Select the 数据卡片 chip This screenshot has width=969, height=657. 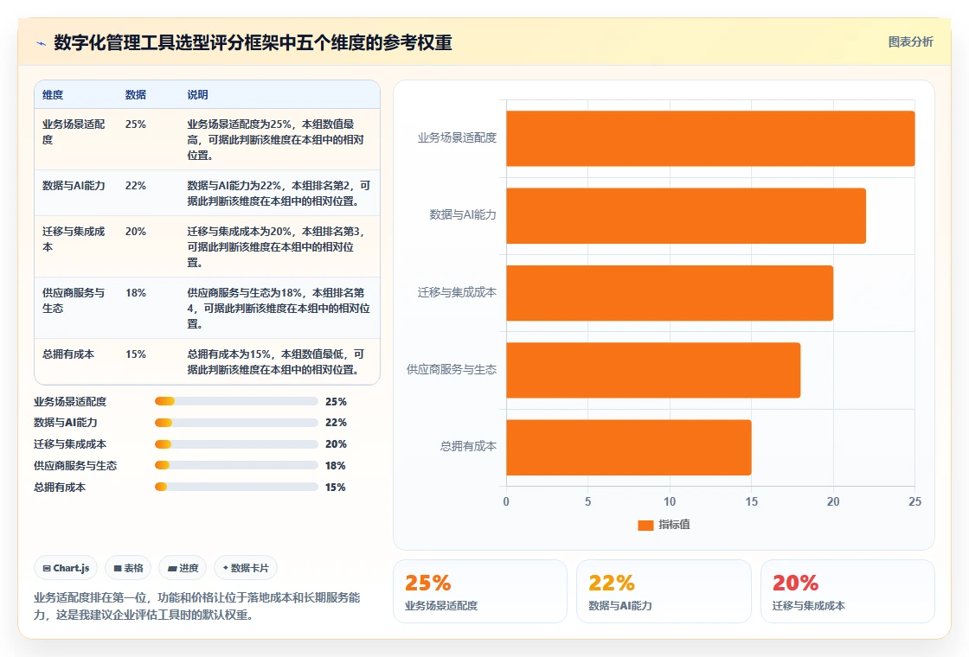pos(246,568)
